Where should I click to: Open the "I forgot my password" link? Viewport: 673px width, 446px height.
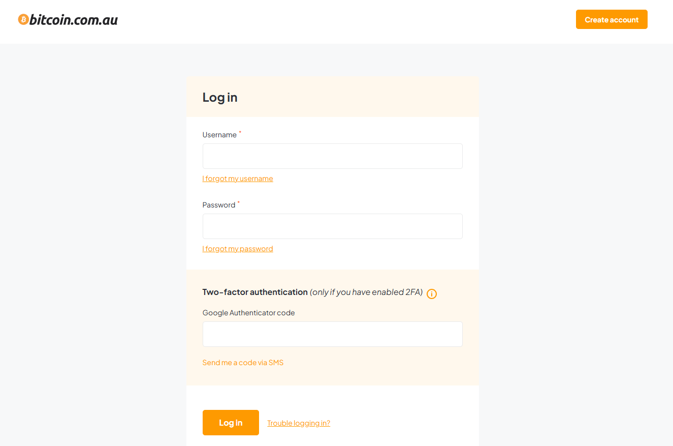click(238, 249)
